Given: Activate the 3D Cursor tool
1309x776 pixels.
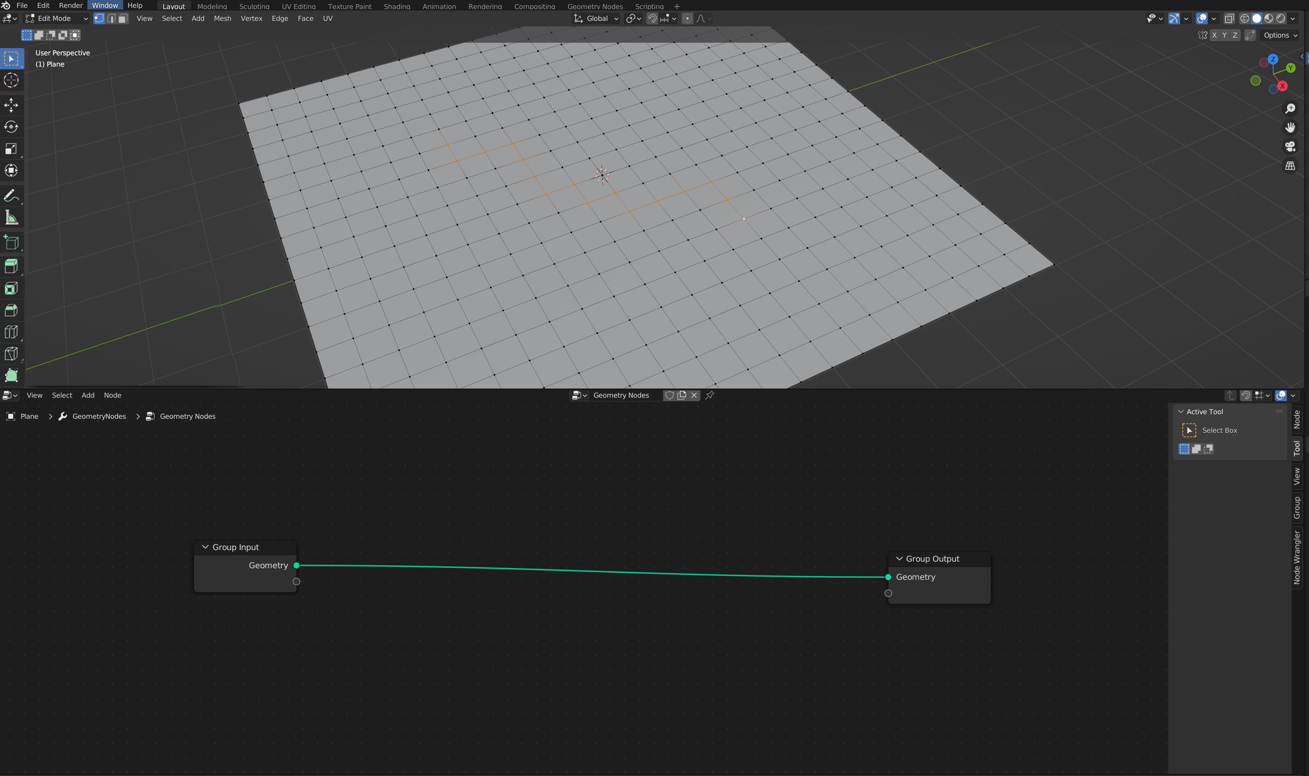Looking at the screenshot, I should coord(11,80).
